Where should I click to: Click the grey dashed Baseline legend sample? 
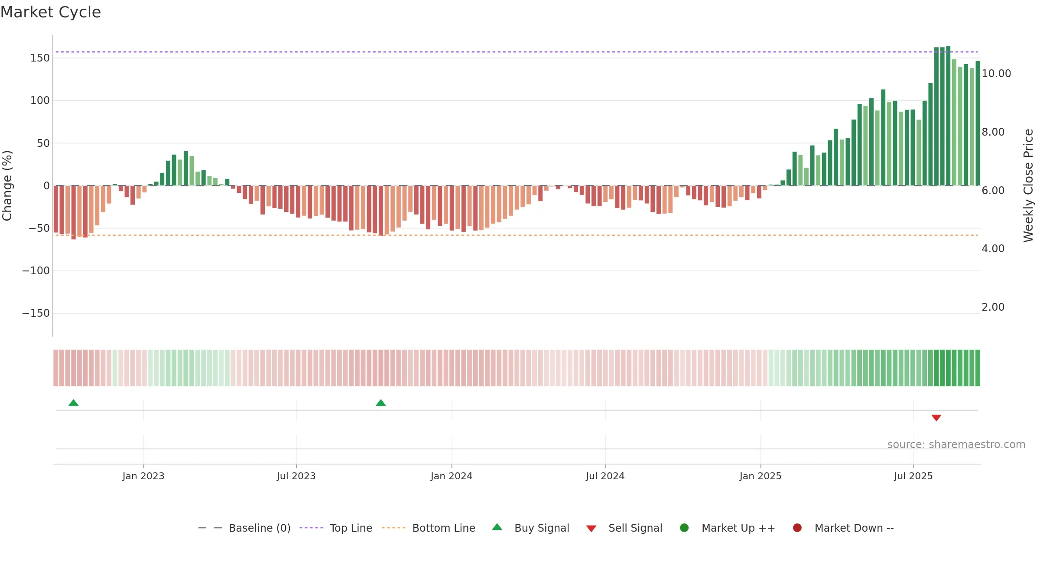(210, 528)
